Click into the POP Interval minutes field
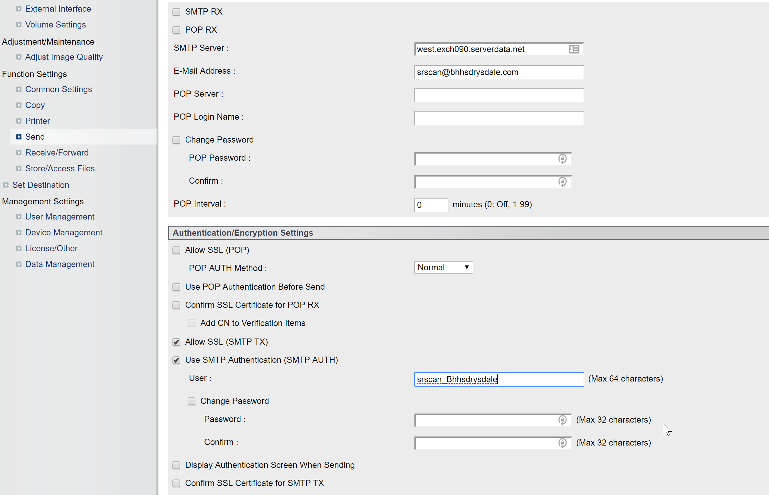Viewport: 769px width, 495px height. tap(431, 205)
